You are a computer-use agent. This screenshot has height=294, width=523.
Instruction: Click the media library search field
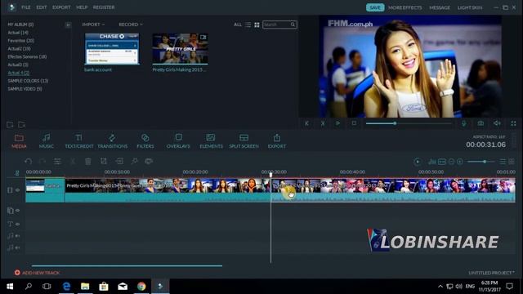[x=279, y=24]
